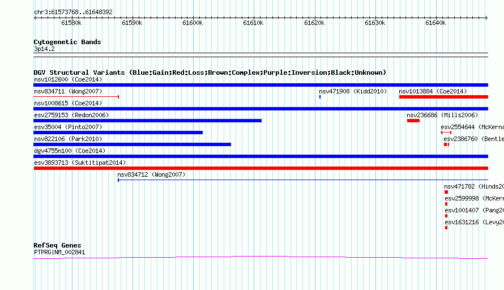Click the esv2599998 red square marker
The image size is (504, 290).
coord(446,204)
